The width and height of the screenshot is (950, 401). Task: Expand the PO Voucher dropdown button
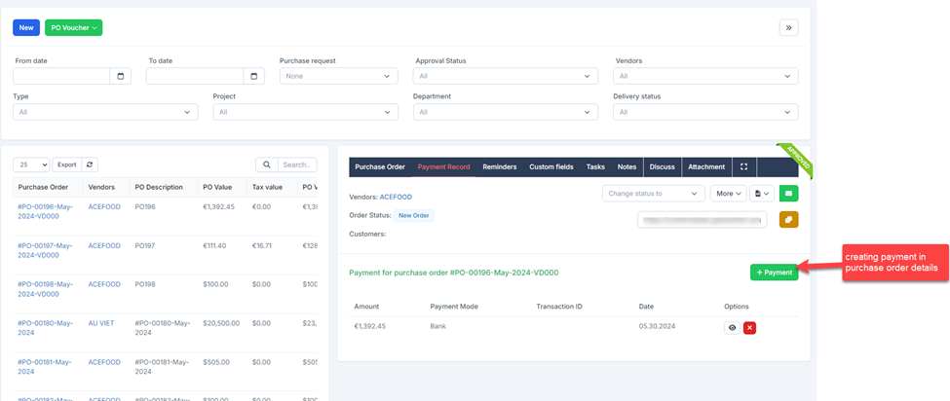click(73, 27)
